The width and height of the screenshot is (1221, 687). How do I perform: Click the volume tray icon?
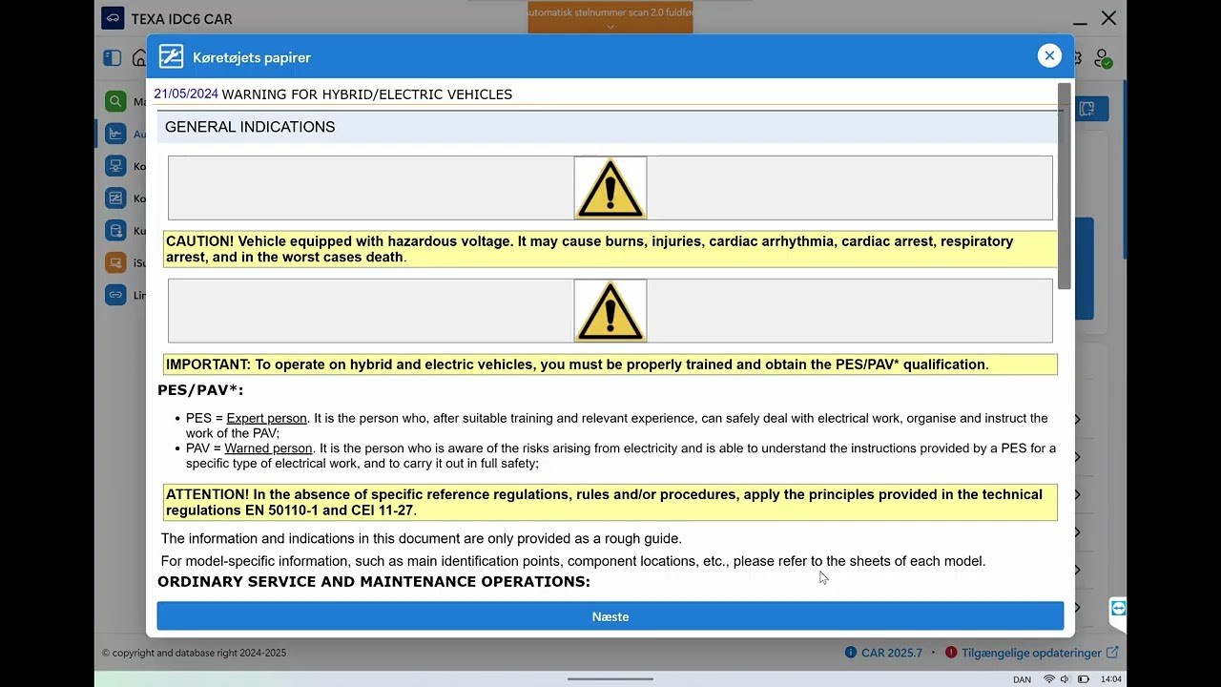click(1066, 679)
